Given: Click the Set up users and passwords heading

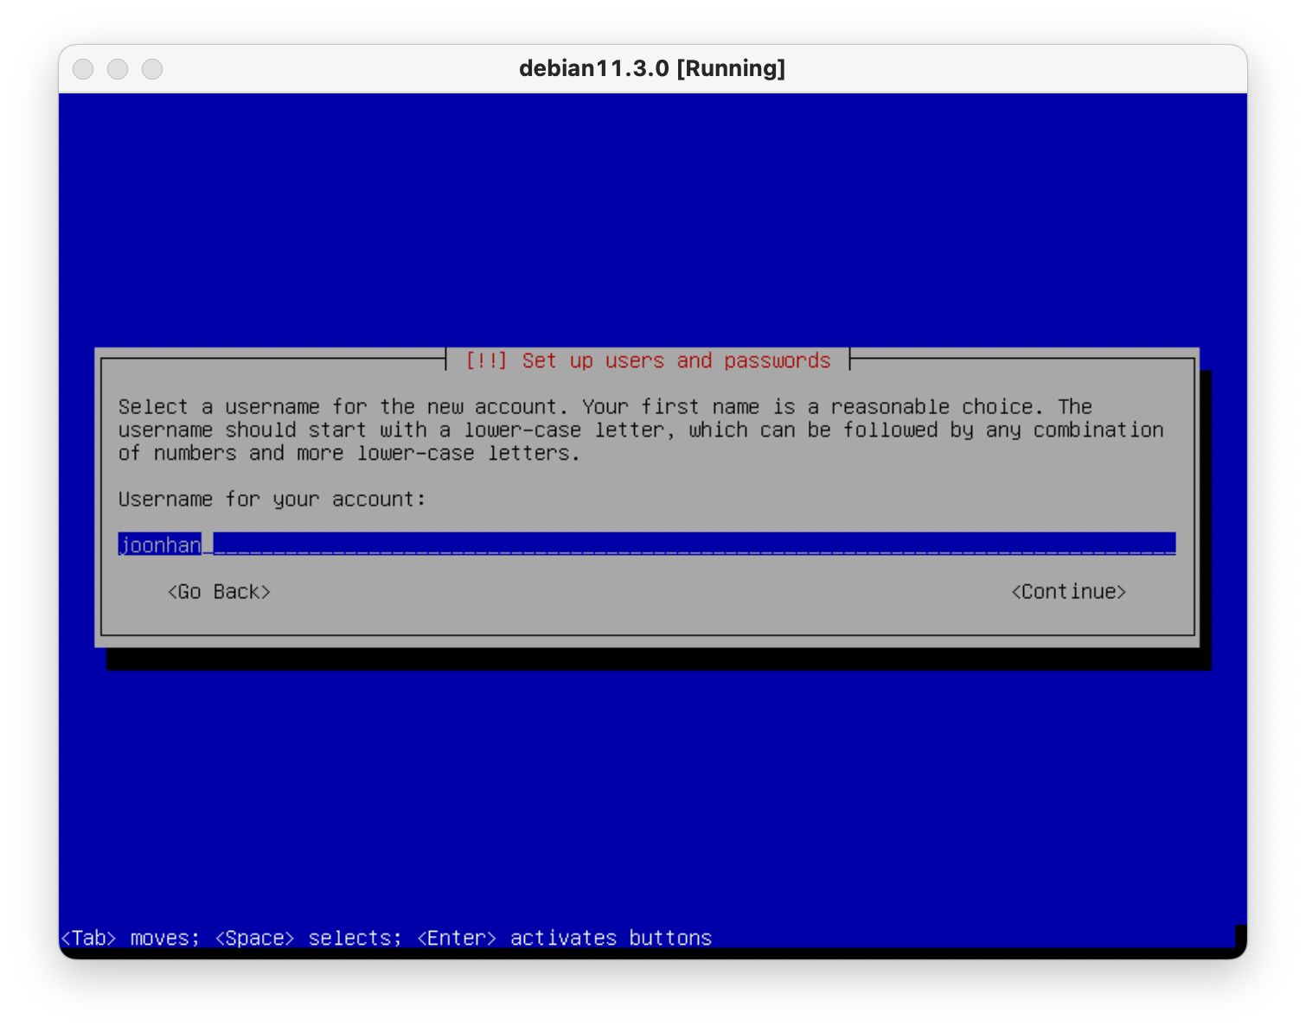Looking at the screenshot, I should 675,360.
